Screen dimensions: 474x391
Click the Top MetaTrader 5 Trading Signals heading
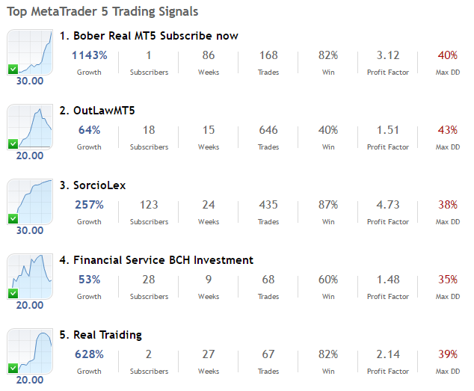point(103,12)
